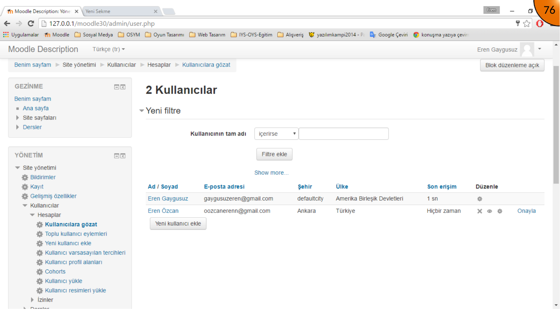Expand Site sayfaları in navigation

[x=17, y=118]
